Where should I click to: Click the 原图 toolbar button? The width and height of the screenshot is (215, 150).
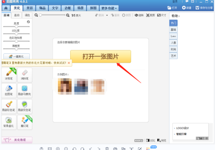point(126,15)
